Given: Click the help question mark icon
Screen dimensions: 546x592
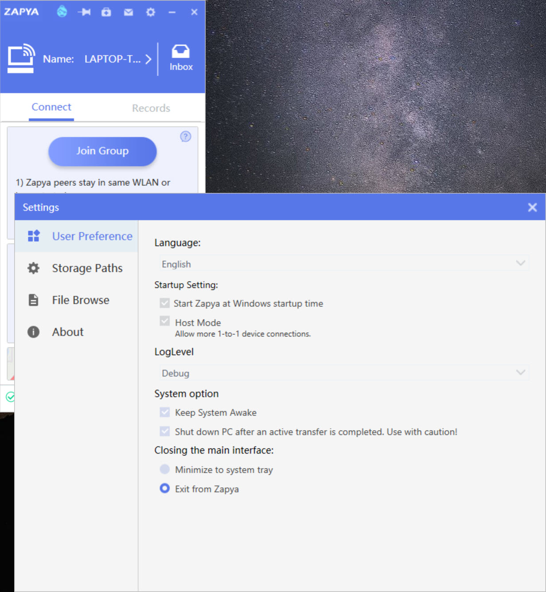Looking at the screenshot, I should 185,137.
